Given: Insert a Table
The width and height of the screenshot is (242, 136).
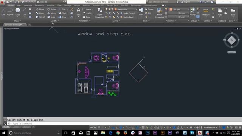Looking at the screenshot, I should click(87, 17).
